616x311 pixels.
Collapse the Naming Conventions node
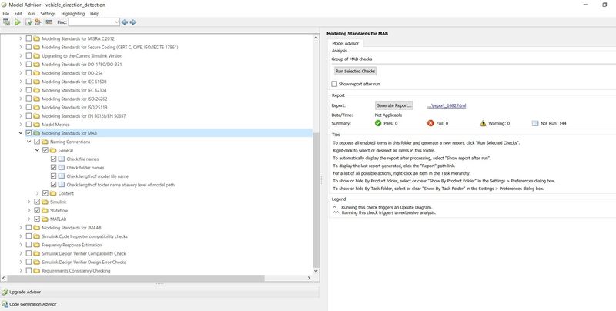point(29,142)
